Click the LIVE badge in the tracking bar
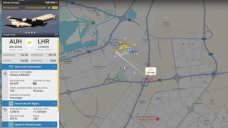Viewport: 228px width, 128px height. [55, 8]
